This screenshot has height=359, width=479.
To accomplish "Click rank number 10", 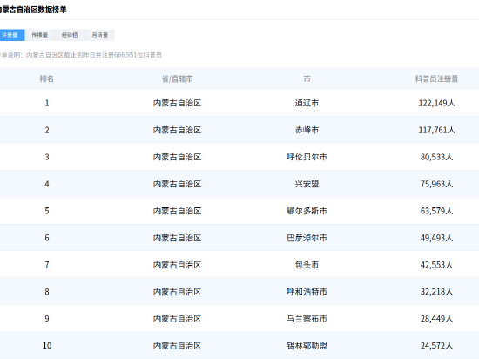I will (47, 346).
